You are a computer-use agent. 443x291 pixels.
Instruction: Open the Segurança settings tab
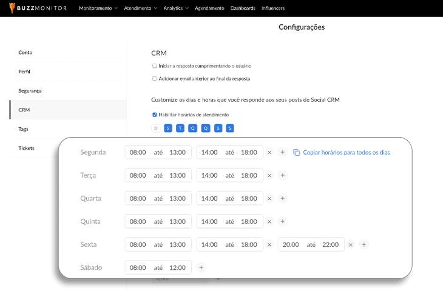(x=30, y=90)
